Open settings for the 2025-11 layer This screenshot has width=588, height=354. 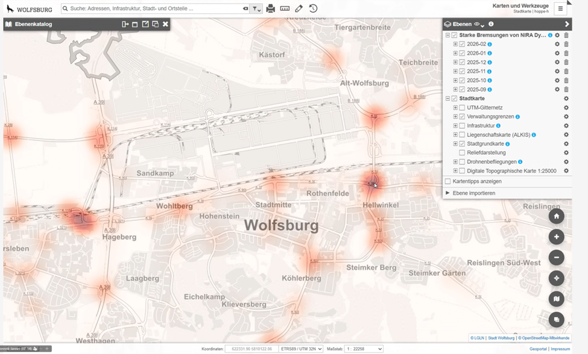557,72
